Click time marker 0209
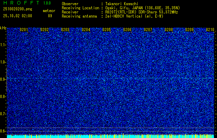The height and width of the screenshot is (138, 217). pos(189,30)
